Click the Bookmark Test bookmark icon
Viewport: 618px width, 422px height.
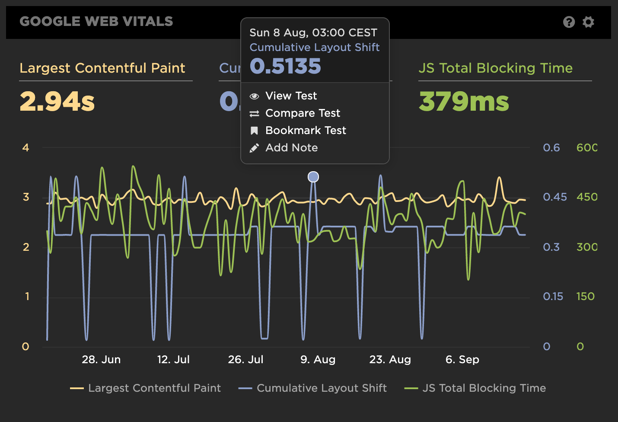click(255, 131)
